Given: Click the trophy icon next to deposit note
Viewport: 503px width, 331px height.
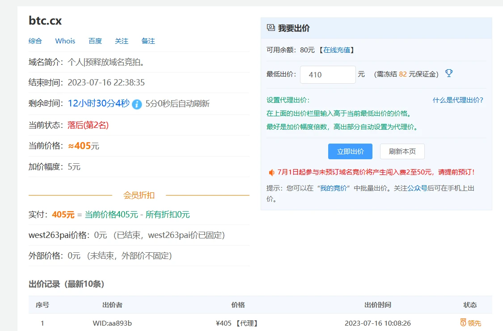Looking at the screenshot, I should tap(449, 73).
